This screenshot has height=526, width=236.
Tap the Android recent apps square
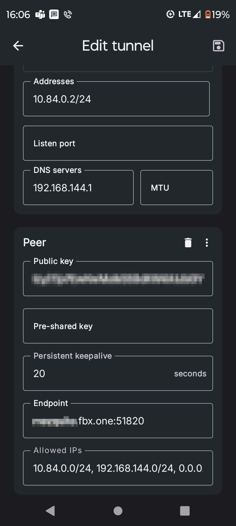click(x=185, y=511)
